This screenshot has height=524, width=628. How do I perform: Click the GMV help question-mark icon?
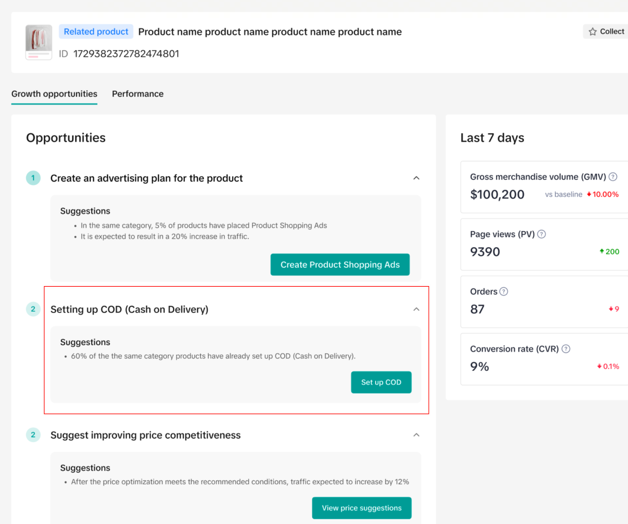point(613,177)
